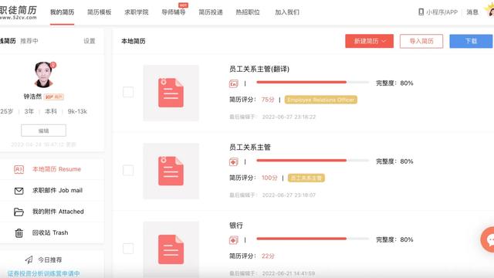Open the 银行 resume title
Screen dimensions: 494x278
coord(236,225)
